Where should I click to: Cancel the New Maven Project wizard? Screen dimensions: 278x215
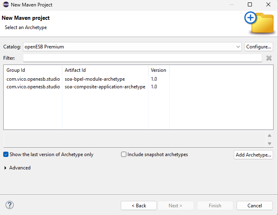254,206
